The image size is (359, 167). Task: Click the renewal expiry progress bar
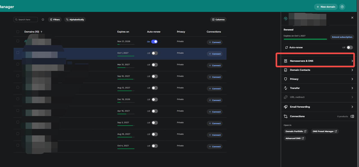coord(305,39)
